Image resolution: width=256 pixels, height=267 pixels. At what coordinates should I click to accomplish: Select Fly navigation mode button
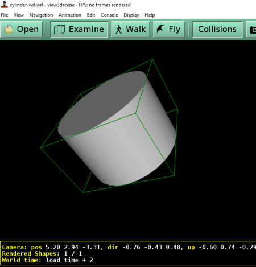click(x=169, y=30)
